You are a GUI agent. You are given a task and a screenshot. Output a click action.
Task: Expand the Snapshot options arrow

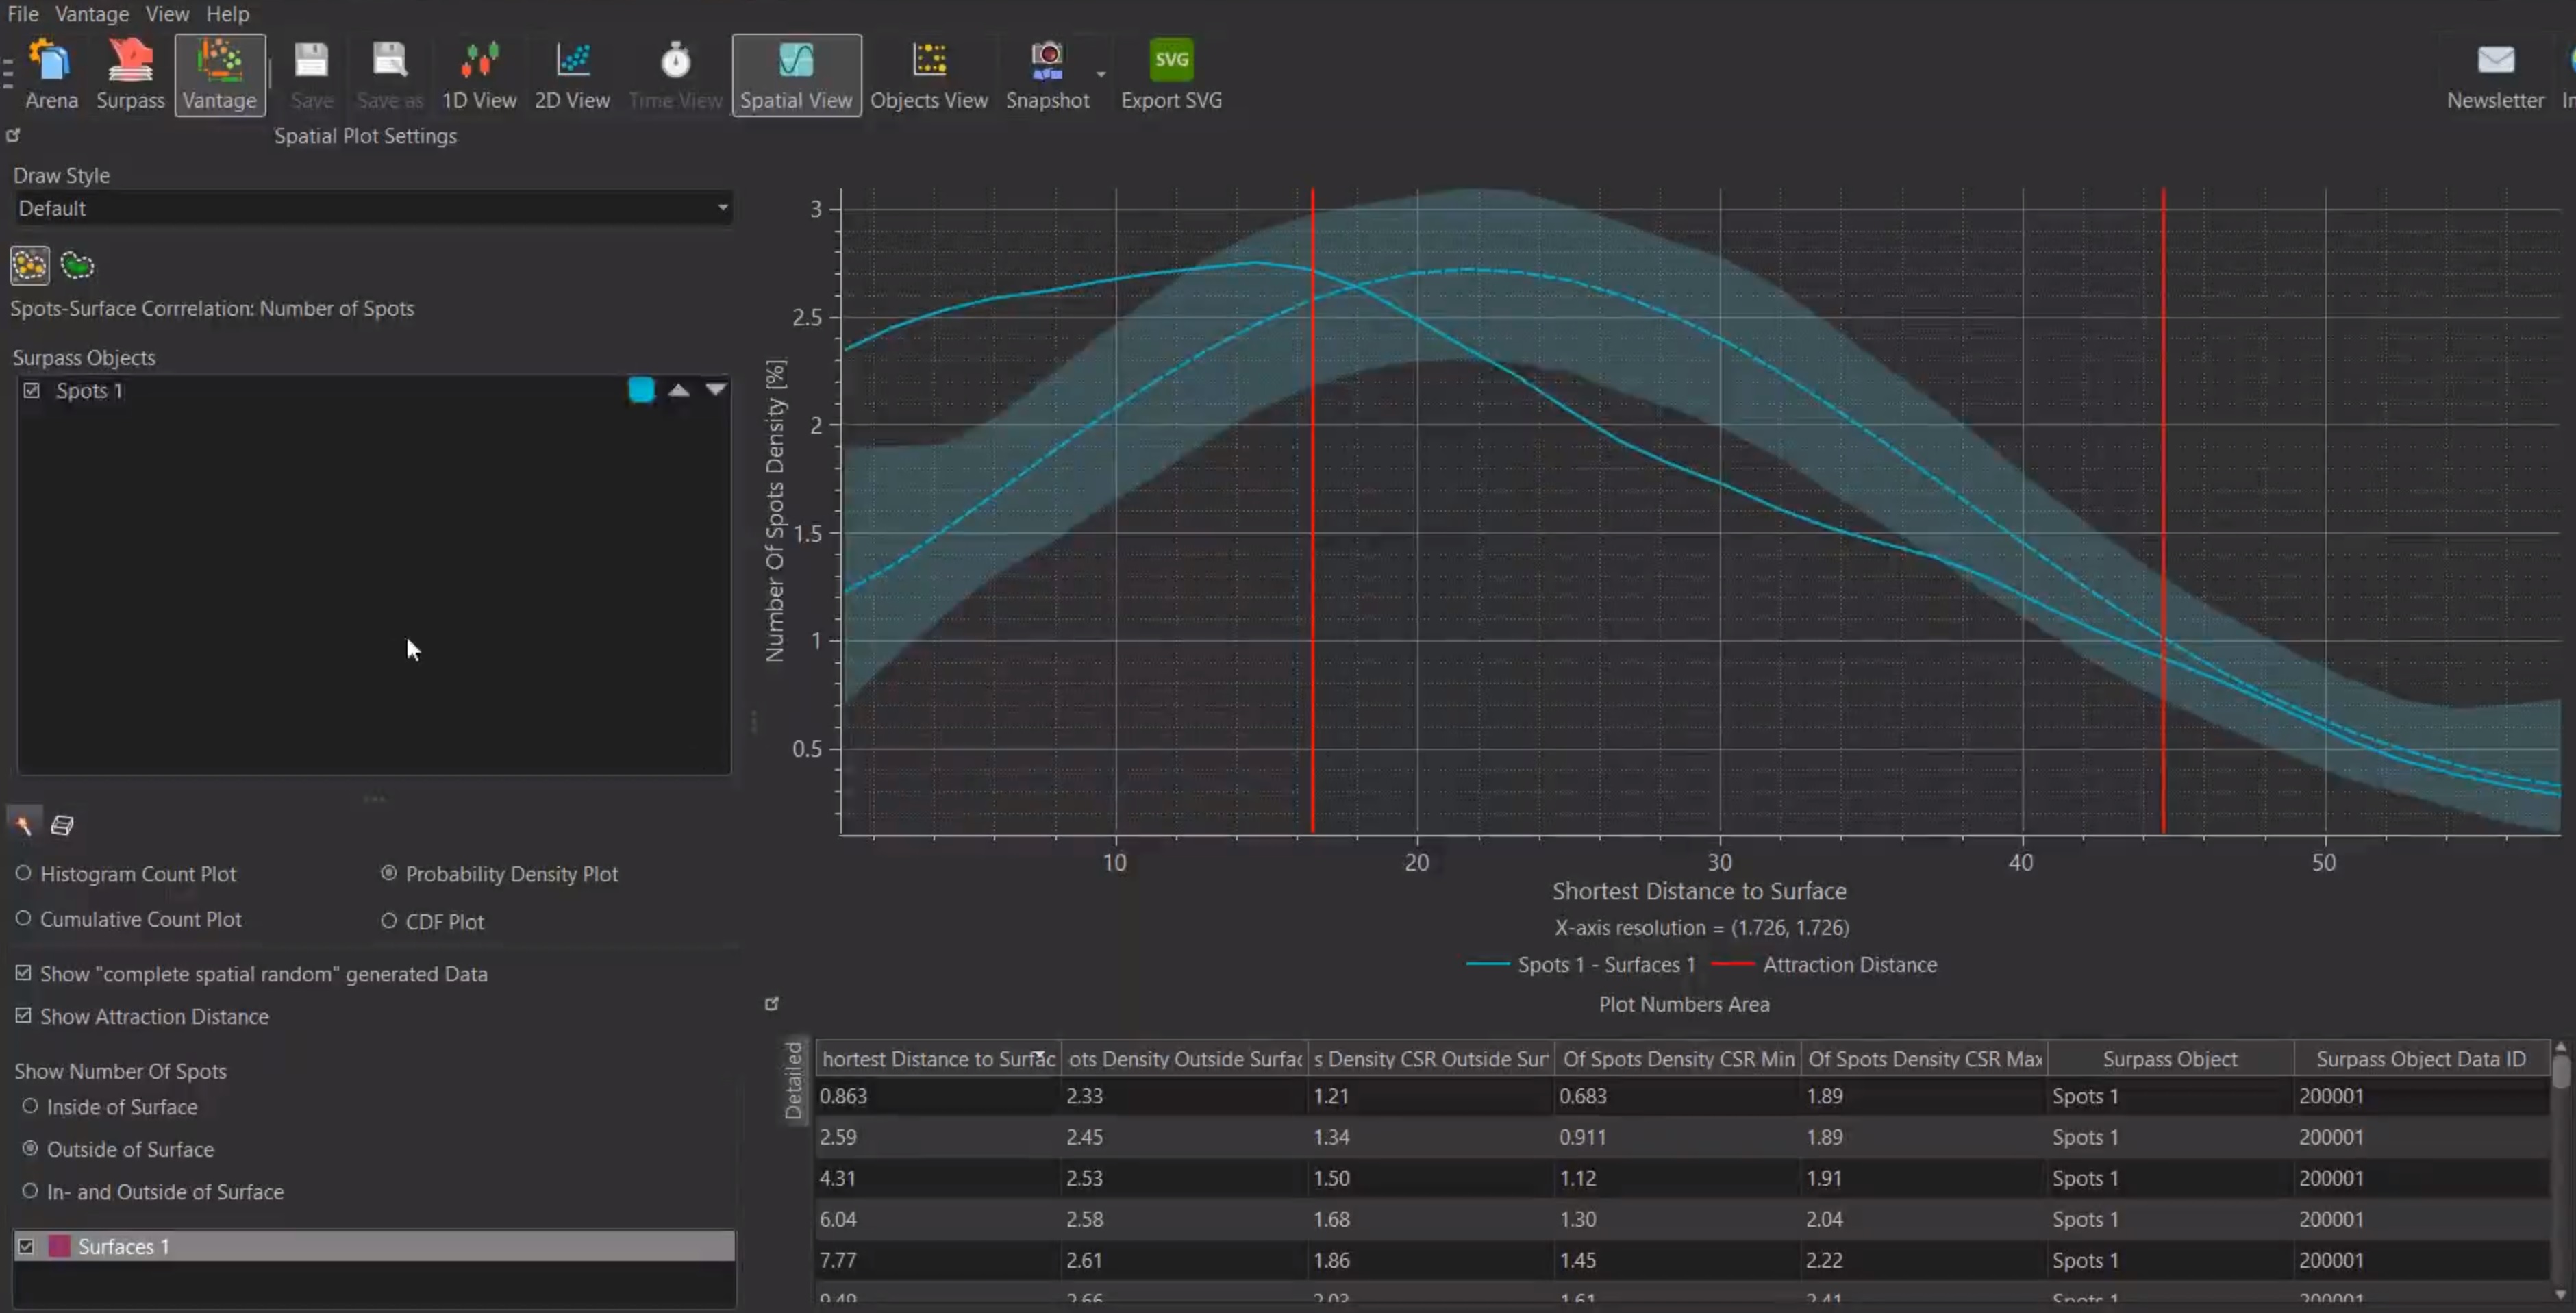1101,74
